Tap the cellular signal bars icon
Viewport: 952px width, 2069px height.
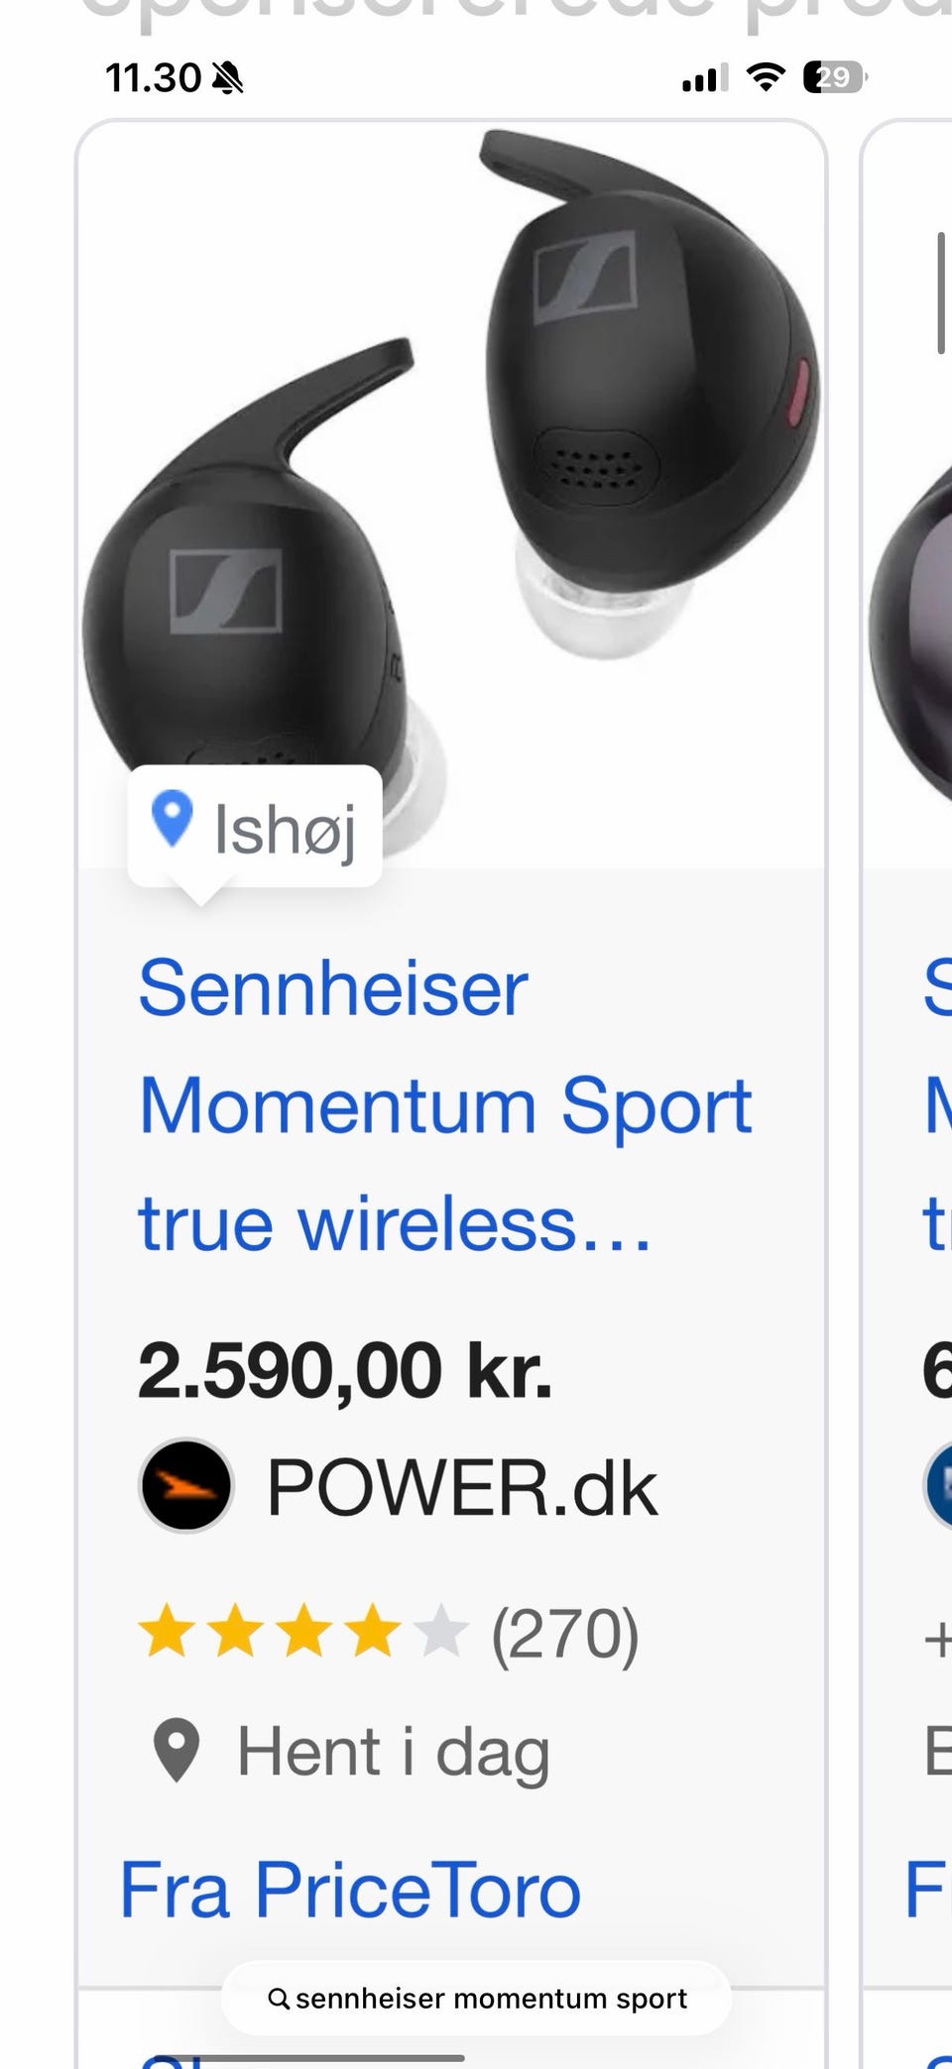coord(705,76)
